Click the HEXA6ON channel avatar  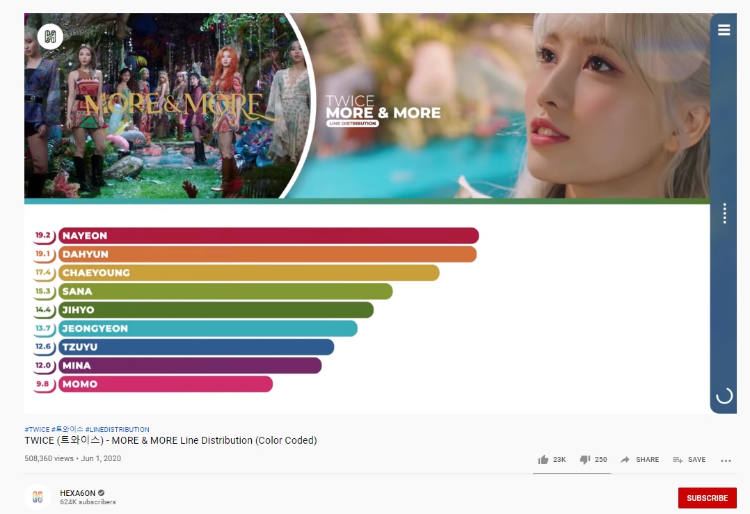[38, 497]
